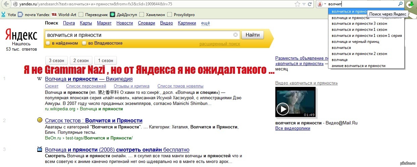Click the globe icon in the address bar
Image resolution: width=417 pixels, height=167 pixels.
tap(15, 4)
